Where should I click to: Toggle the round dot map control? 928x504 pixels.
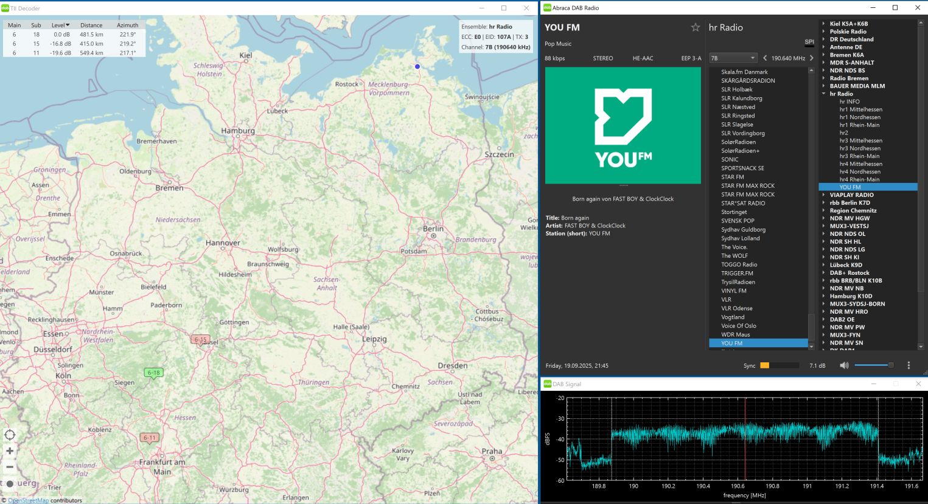coord(10,484)
